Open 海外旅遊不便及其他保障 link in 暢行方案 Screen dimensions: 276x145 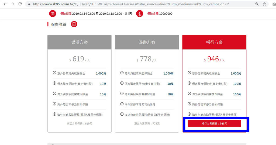click(207, 105)
